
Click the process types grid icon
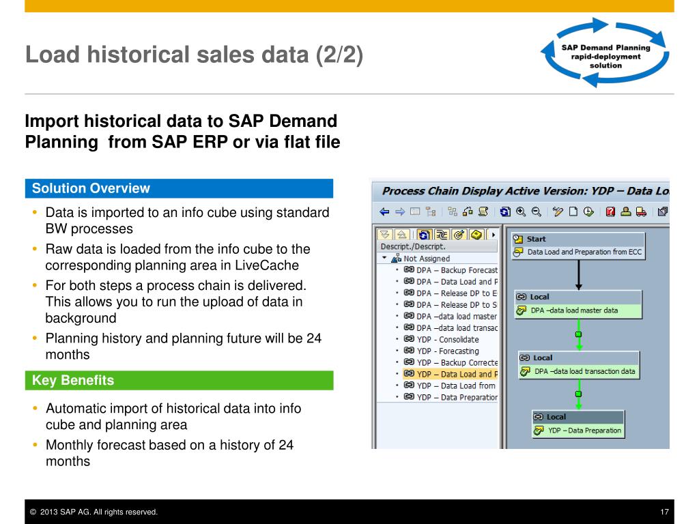(453, 212)
